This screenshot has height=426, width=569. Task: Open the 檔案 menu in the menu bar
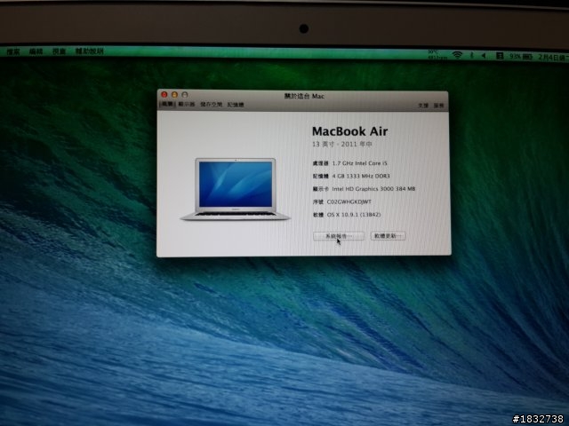13,51
